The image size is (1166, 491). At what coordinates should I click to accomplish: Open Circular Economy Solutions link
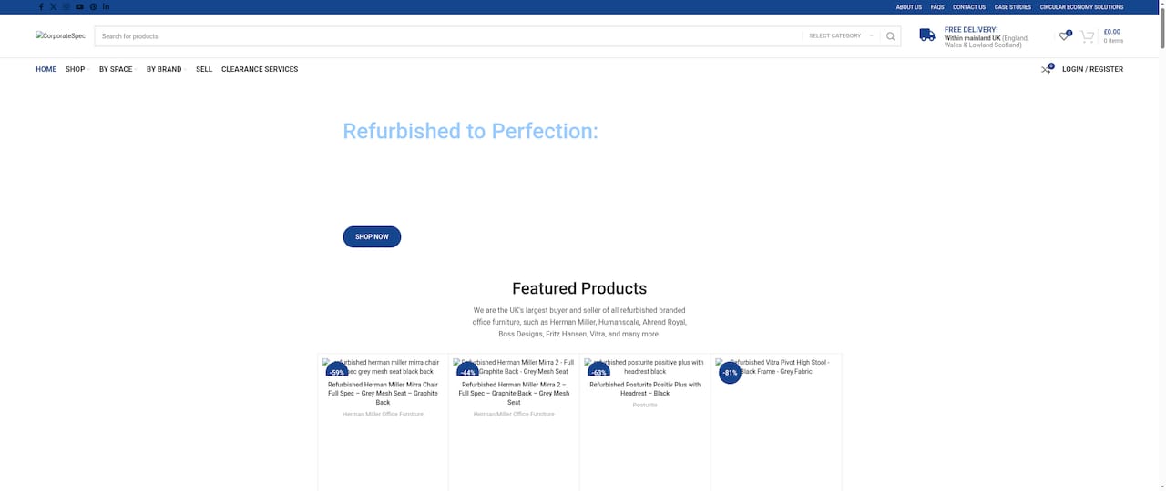pyautogui.click(x=1081, y=7)
